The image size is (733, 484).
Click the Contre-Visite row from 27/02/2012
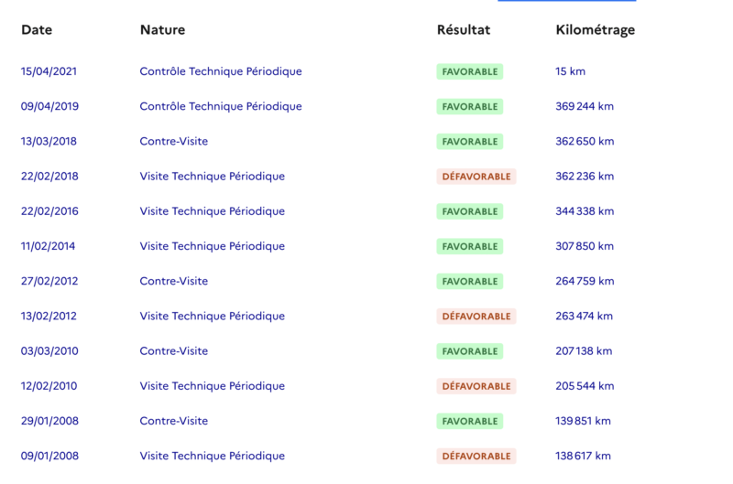click(x=173, y=281)
